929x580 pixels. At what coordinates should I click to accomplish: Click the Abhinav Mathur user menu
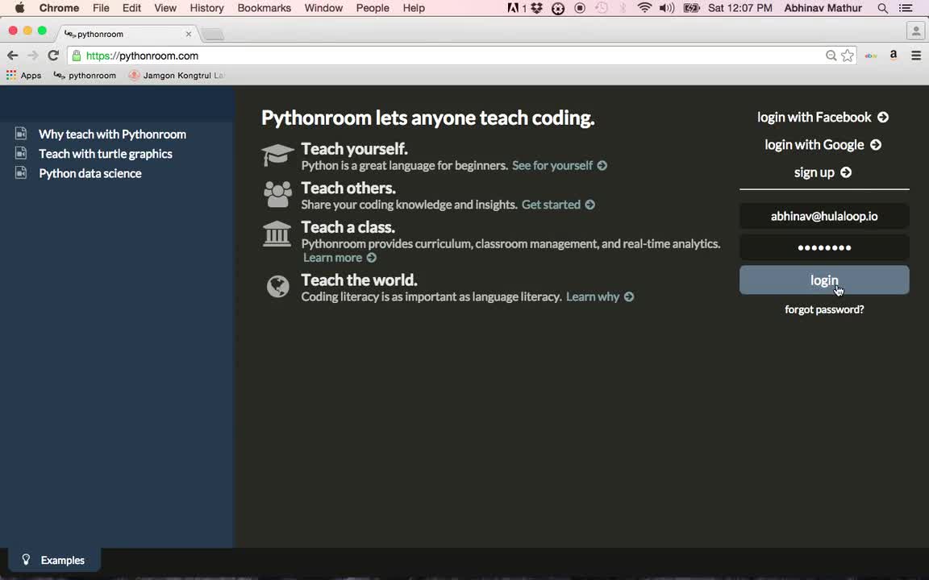[823, 8]
